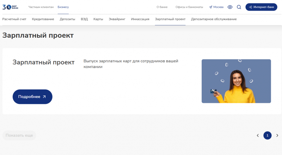Click the BBR Bank logo
The height and width of the screenshot is (155, 282).
pyautogui.click(x=10, y=7)
